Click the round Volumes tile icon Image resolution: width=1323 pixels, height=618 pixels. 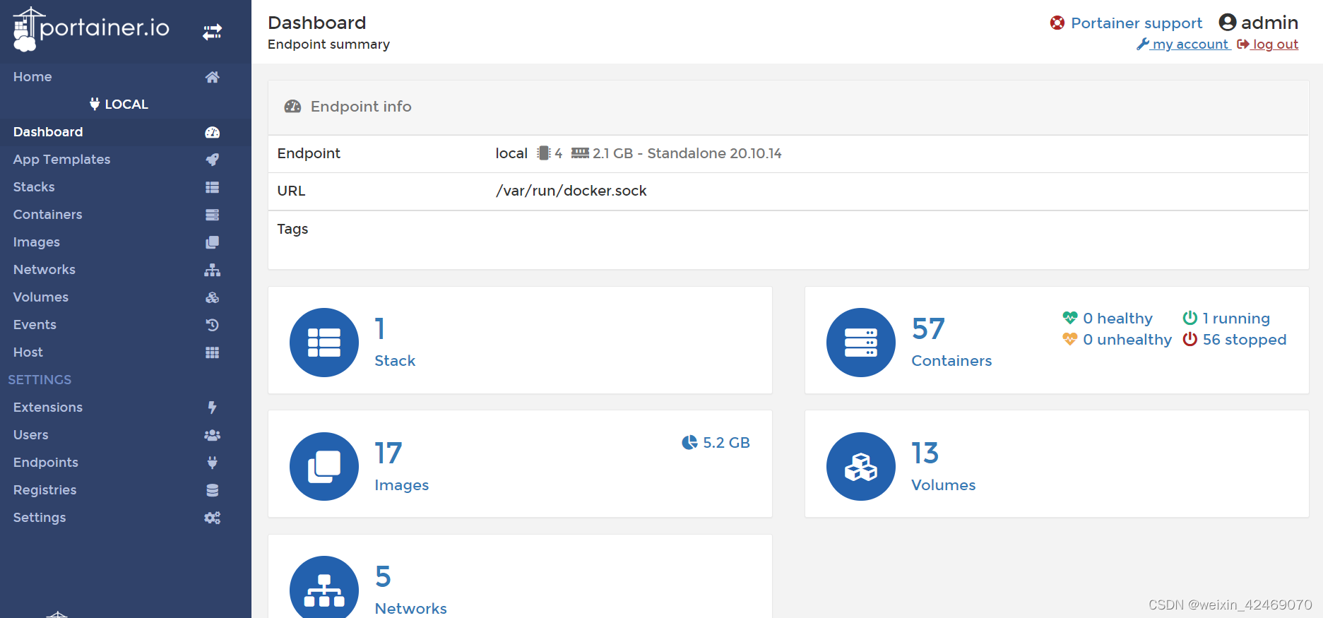coord(861,466)
